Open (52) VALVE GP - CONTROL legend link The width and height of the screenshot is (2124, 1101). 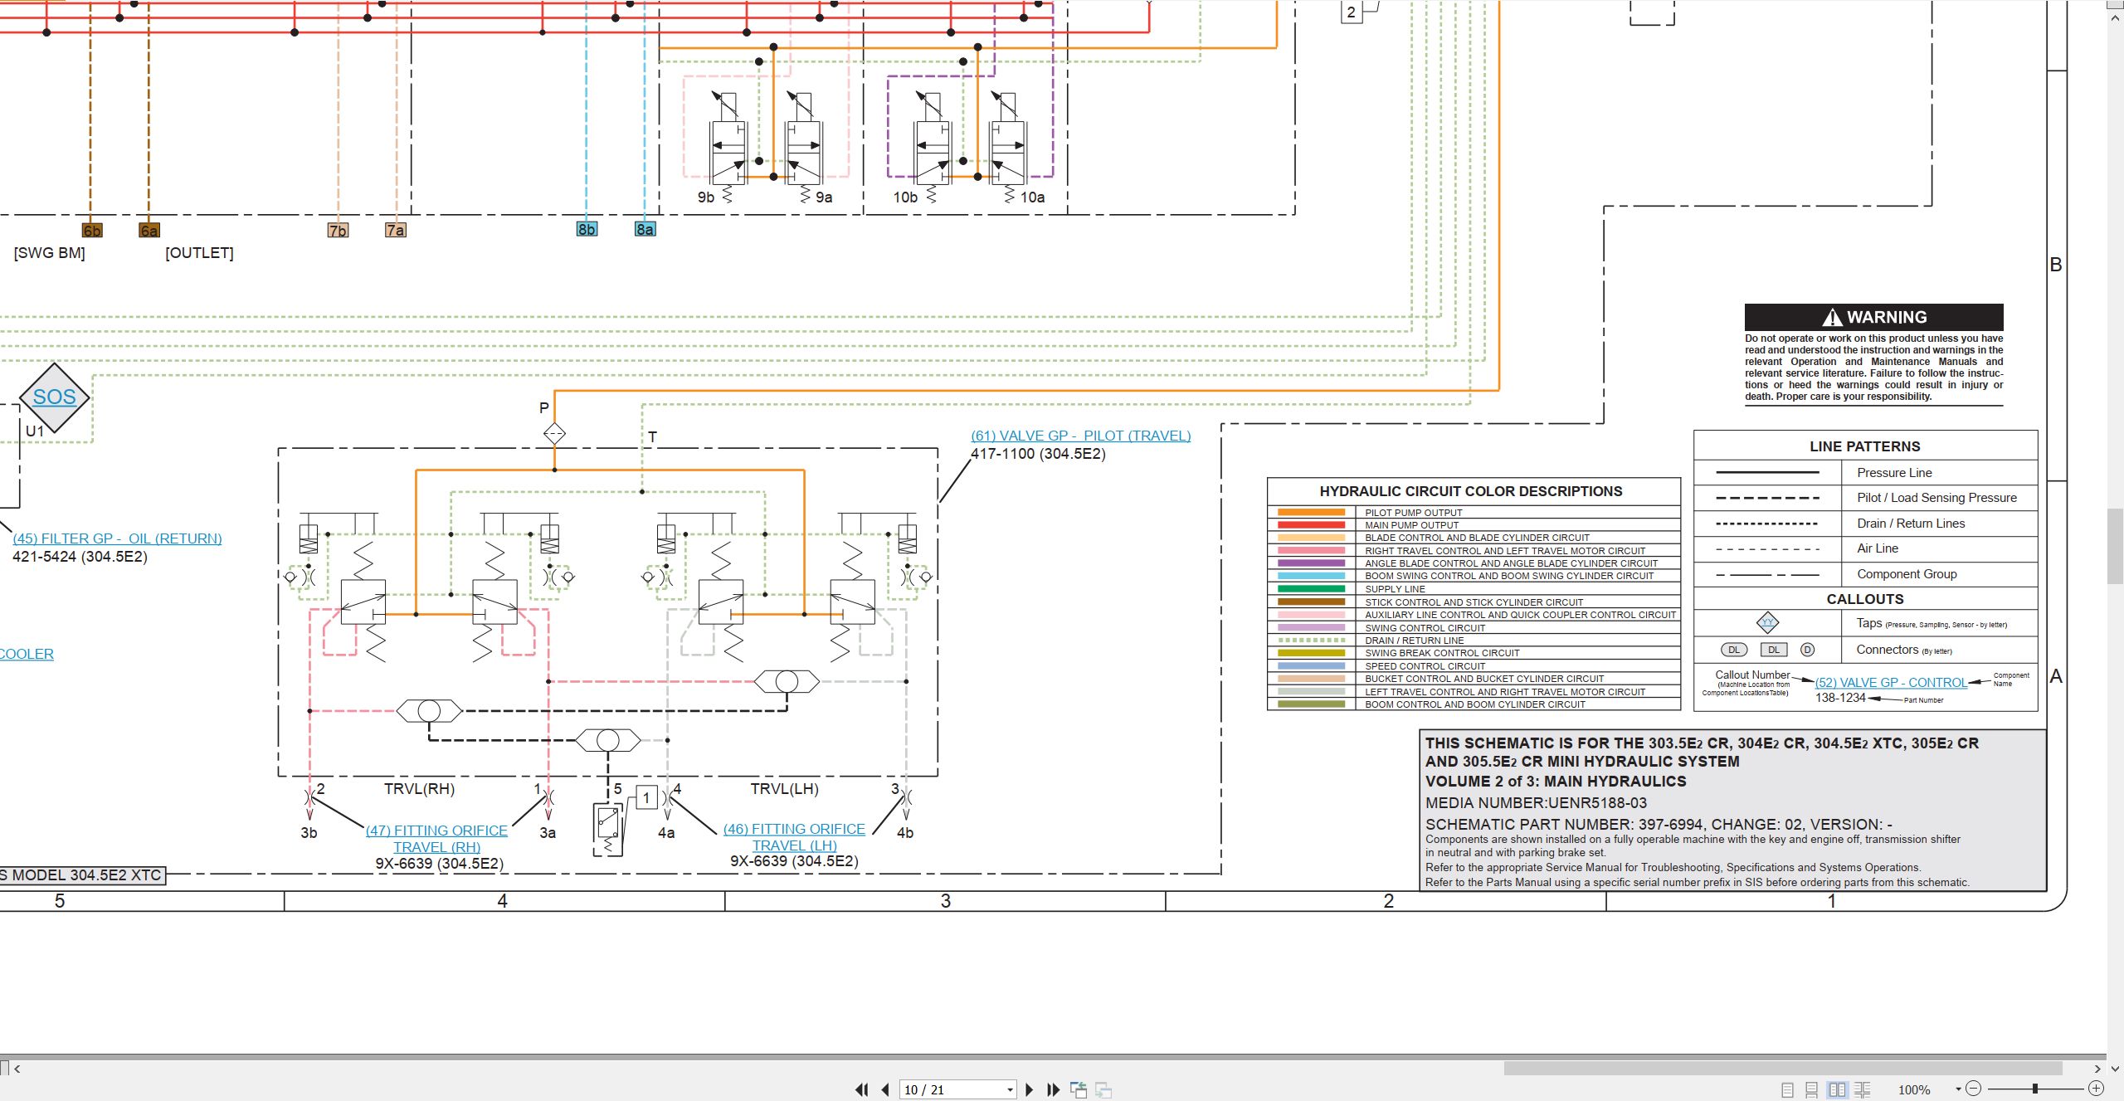[x=1891, y=683]
